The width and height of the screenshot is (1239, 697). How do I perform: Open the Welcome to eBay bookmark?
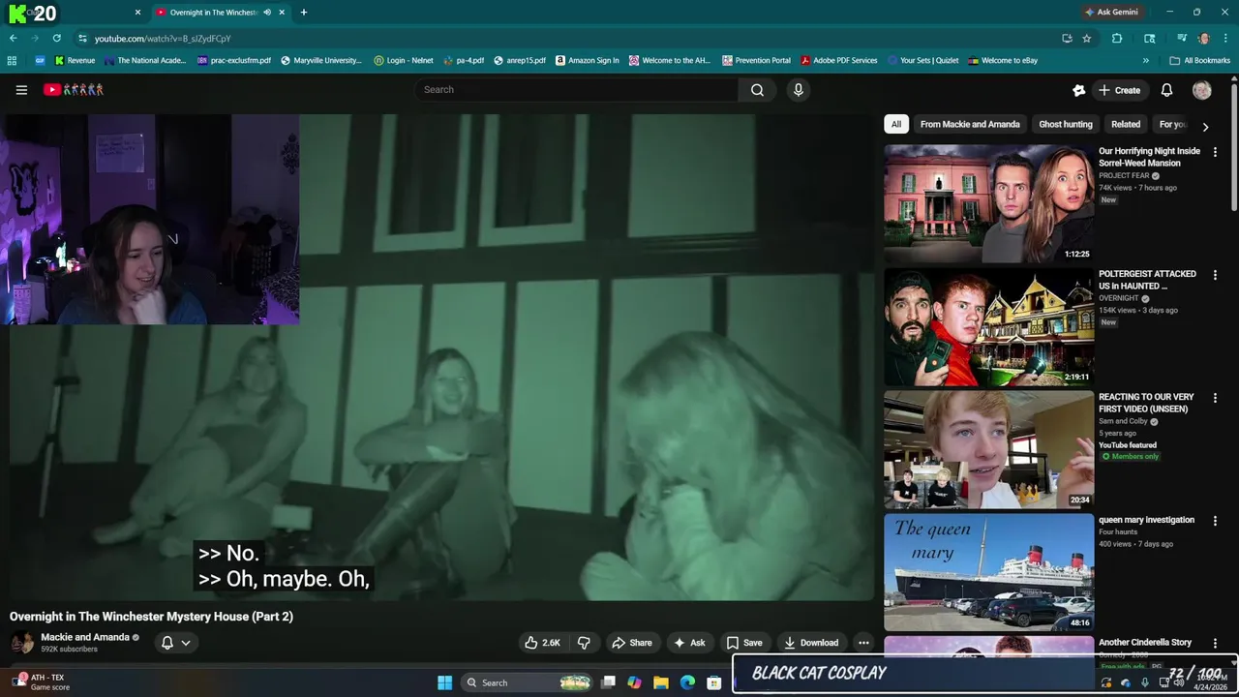1003,60
